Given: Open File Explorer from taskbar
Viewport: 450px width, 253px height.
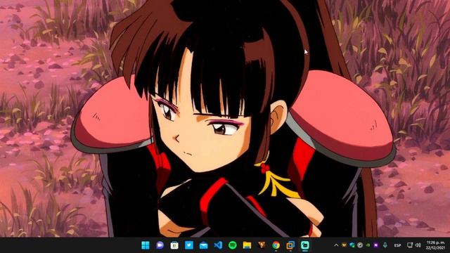Looking at the screenshot, I should pyautogui.click(x=247, y=245).
